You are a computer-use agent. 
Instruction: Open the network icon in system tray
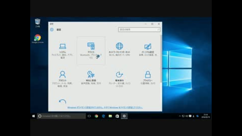183,116
